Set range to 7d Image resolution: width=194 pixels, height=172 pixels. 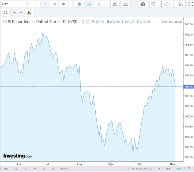coord(44,168)
